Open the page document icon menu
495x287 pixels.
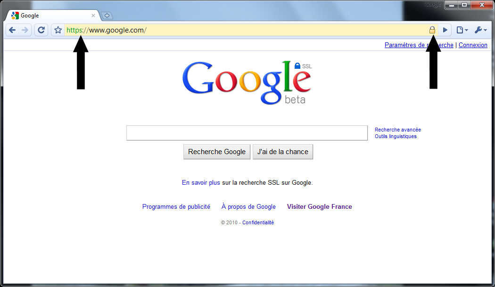click(x=460, y=30)
